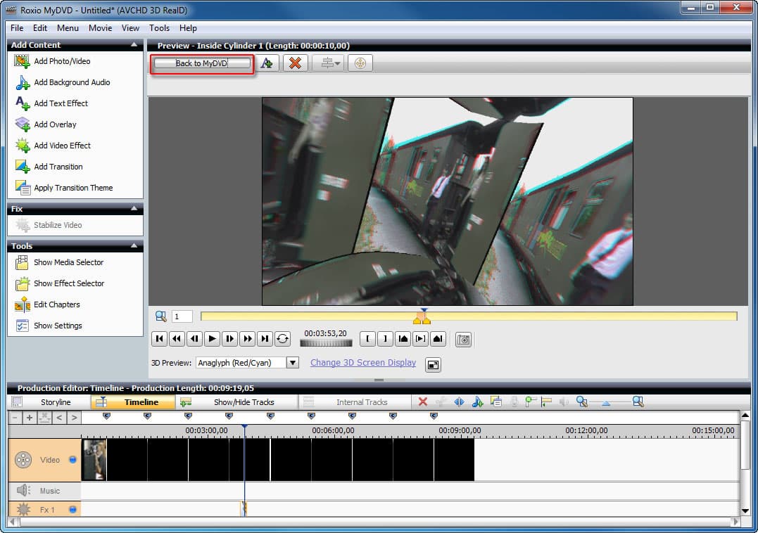Open the Movie menu

coord(100,28)
